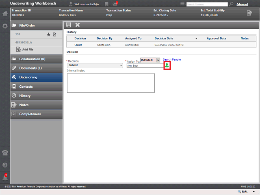This screenshot has width=260, height=195.
Task: Click the Advanced search link
Action: tap(242, 4)
